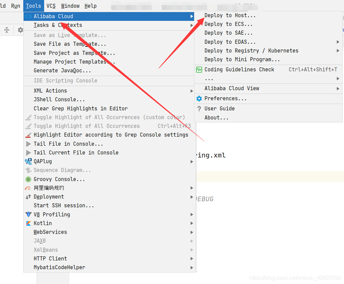Click the Coding Guidelines Check green icon
The image size is (344, 284).
pos(199,70)
